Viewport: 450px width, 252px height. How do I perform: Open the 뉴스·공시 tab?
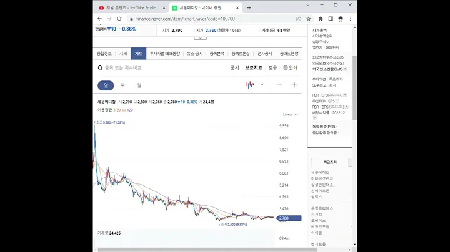194,54
